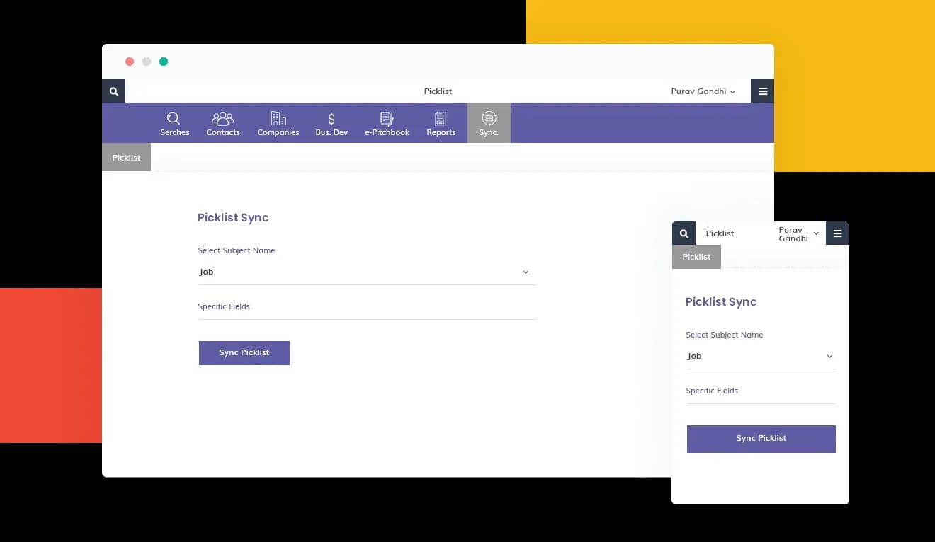
Task: Click the search icon in the mobile view
Action: pos(684,233)
